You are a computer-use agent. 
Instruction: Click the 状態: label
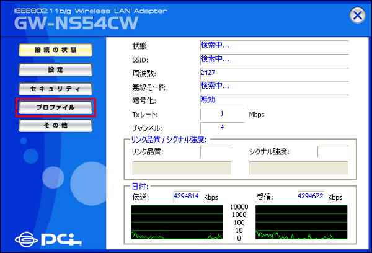(x=141, y=46)
